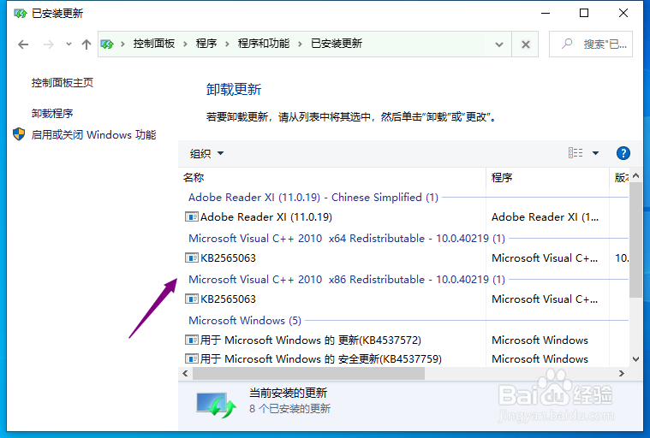Expand the chevron after 程序 breadcrumb
Image resolution: width=650 pixels, height=438 pixels.
(227, 44)
